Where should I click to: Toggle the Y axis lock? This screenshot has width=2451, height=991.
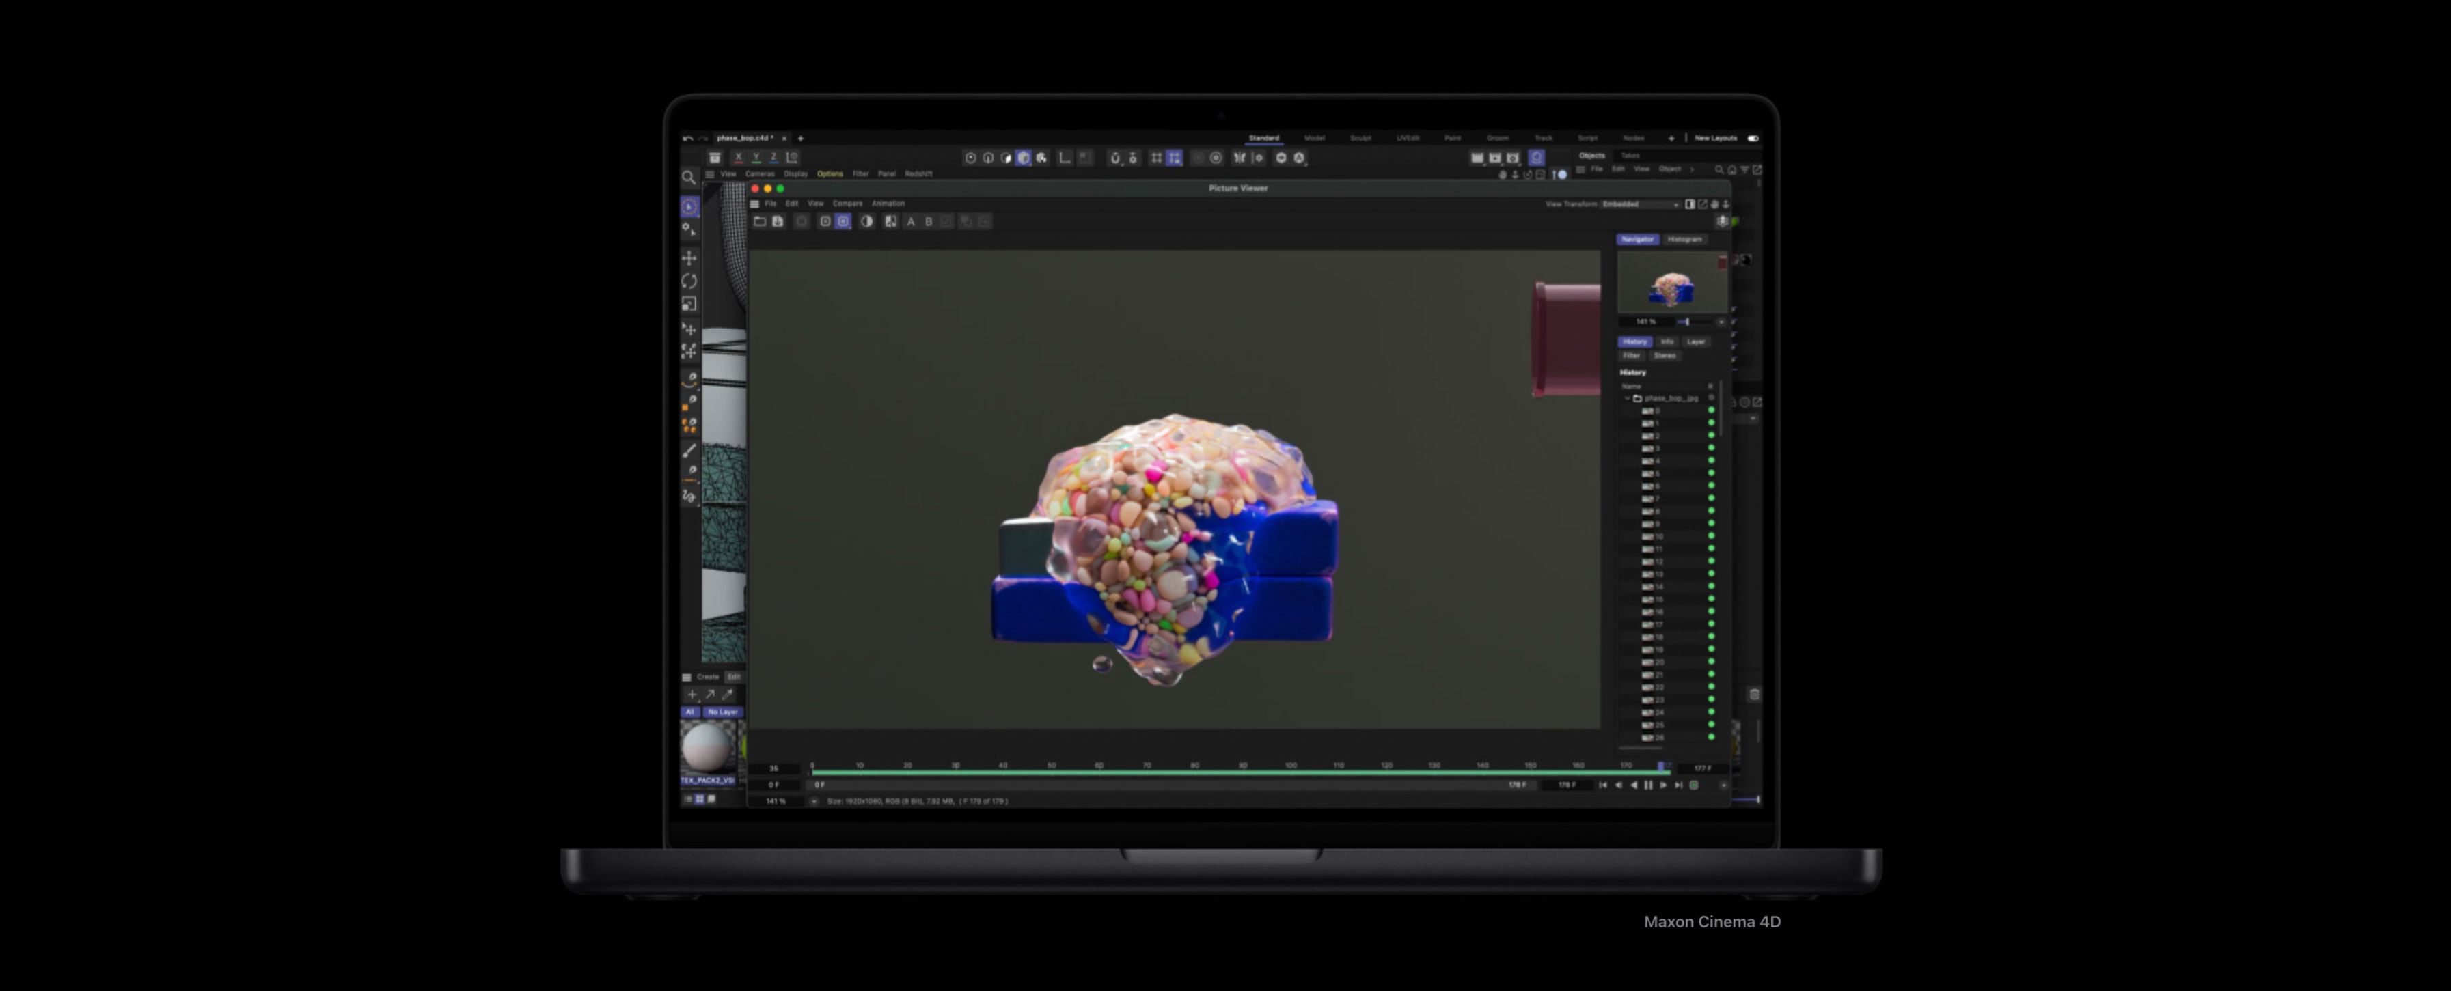pos(756,158)
